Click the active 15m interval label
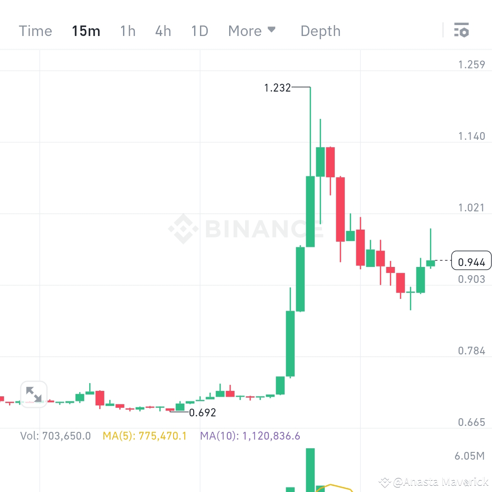Screen dimensions: 492x492 point(86,31)
